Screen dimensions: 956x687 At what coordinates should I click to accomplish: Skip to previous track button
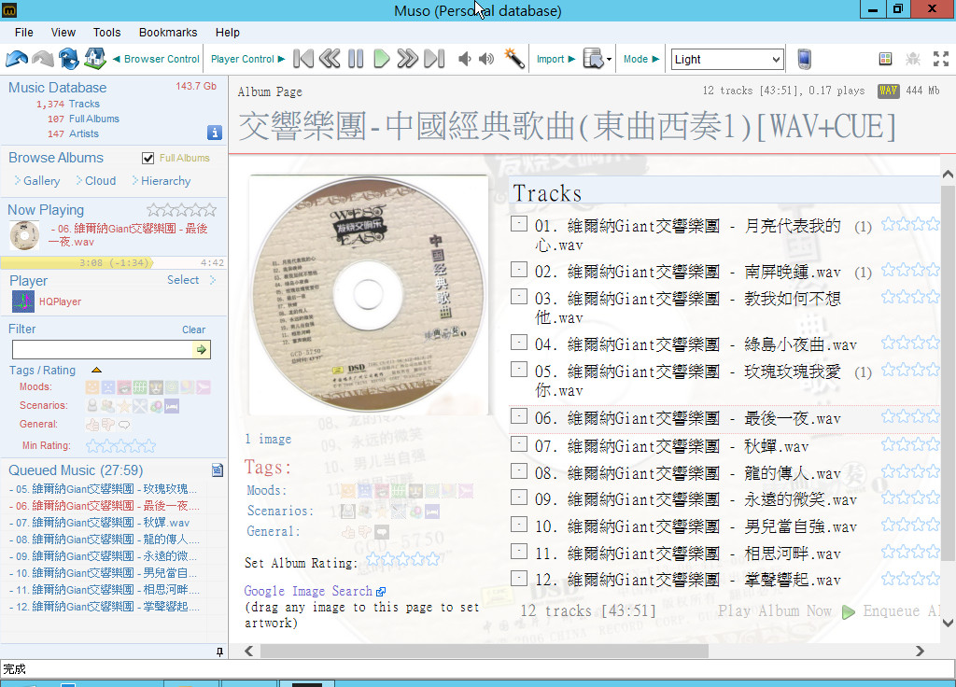[303, 59]
